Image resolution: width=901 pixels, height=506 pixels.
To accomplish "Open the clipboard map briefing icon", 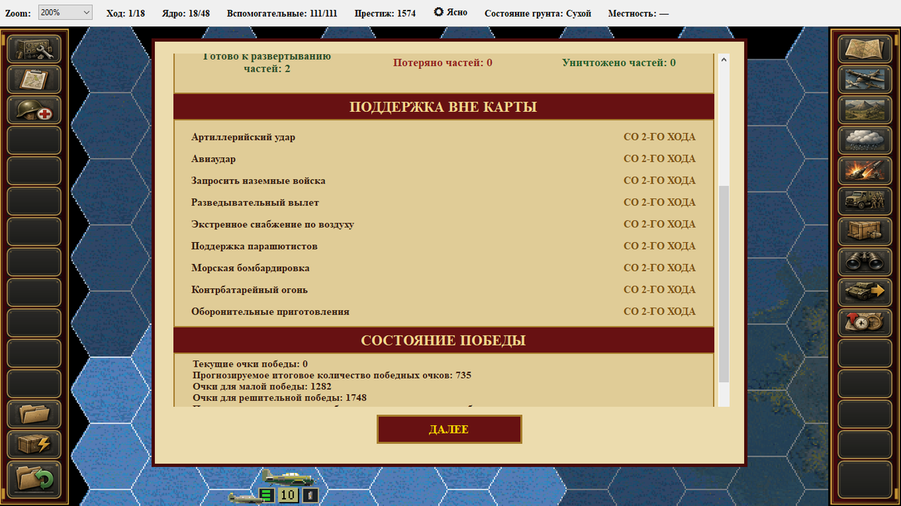I will tap(34, 80).
